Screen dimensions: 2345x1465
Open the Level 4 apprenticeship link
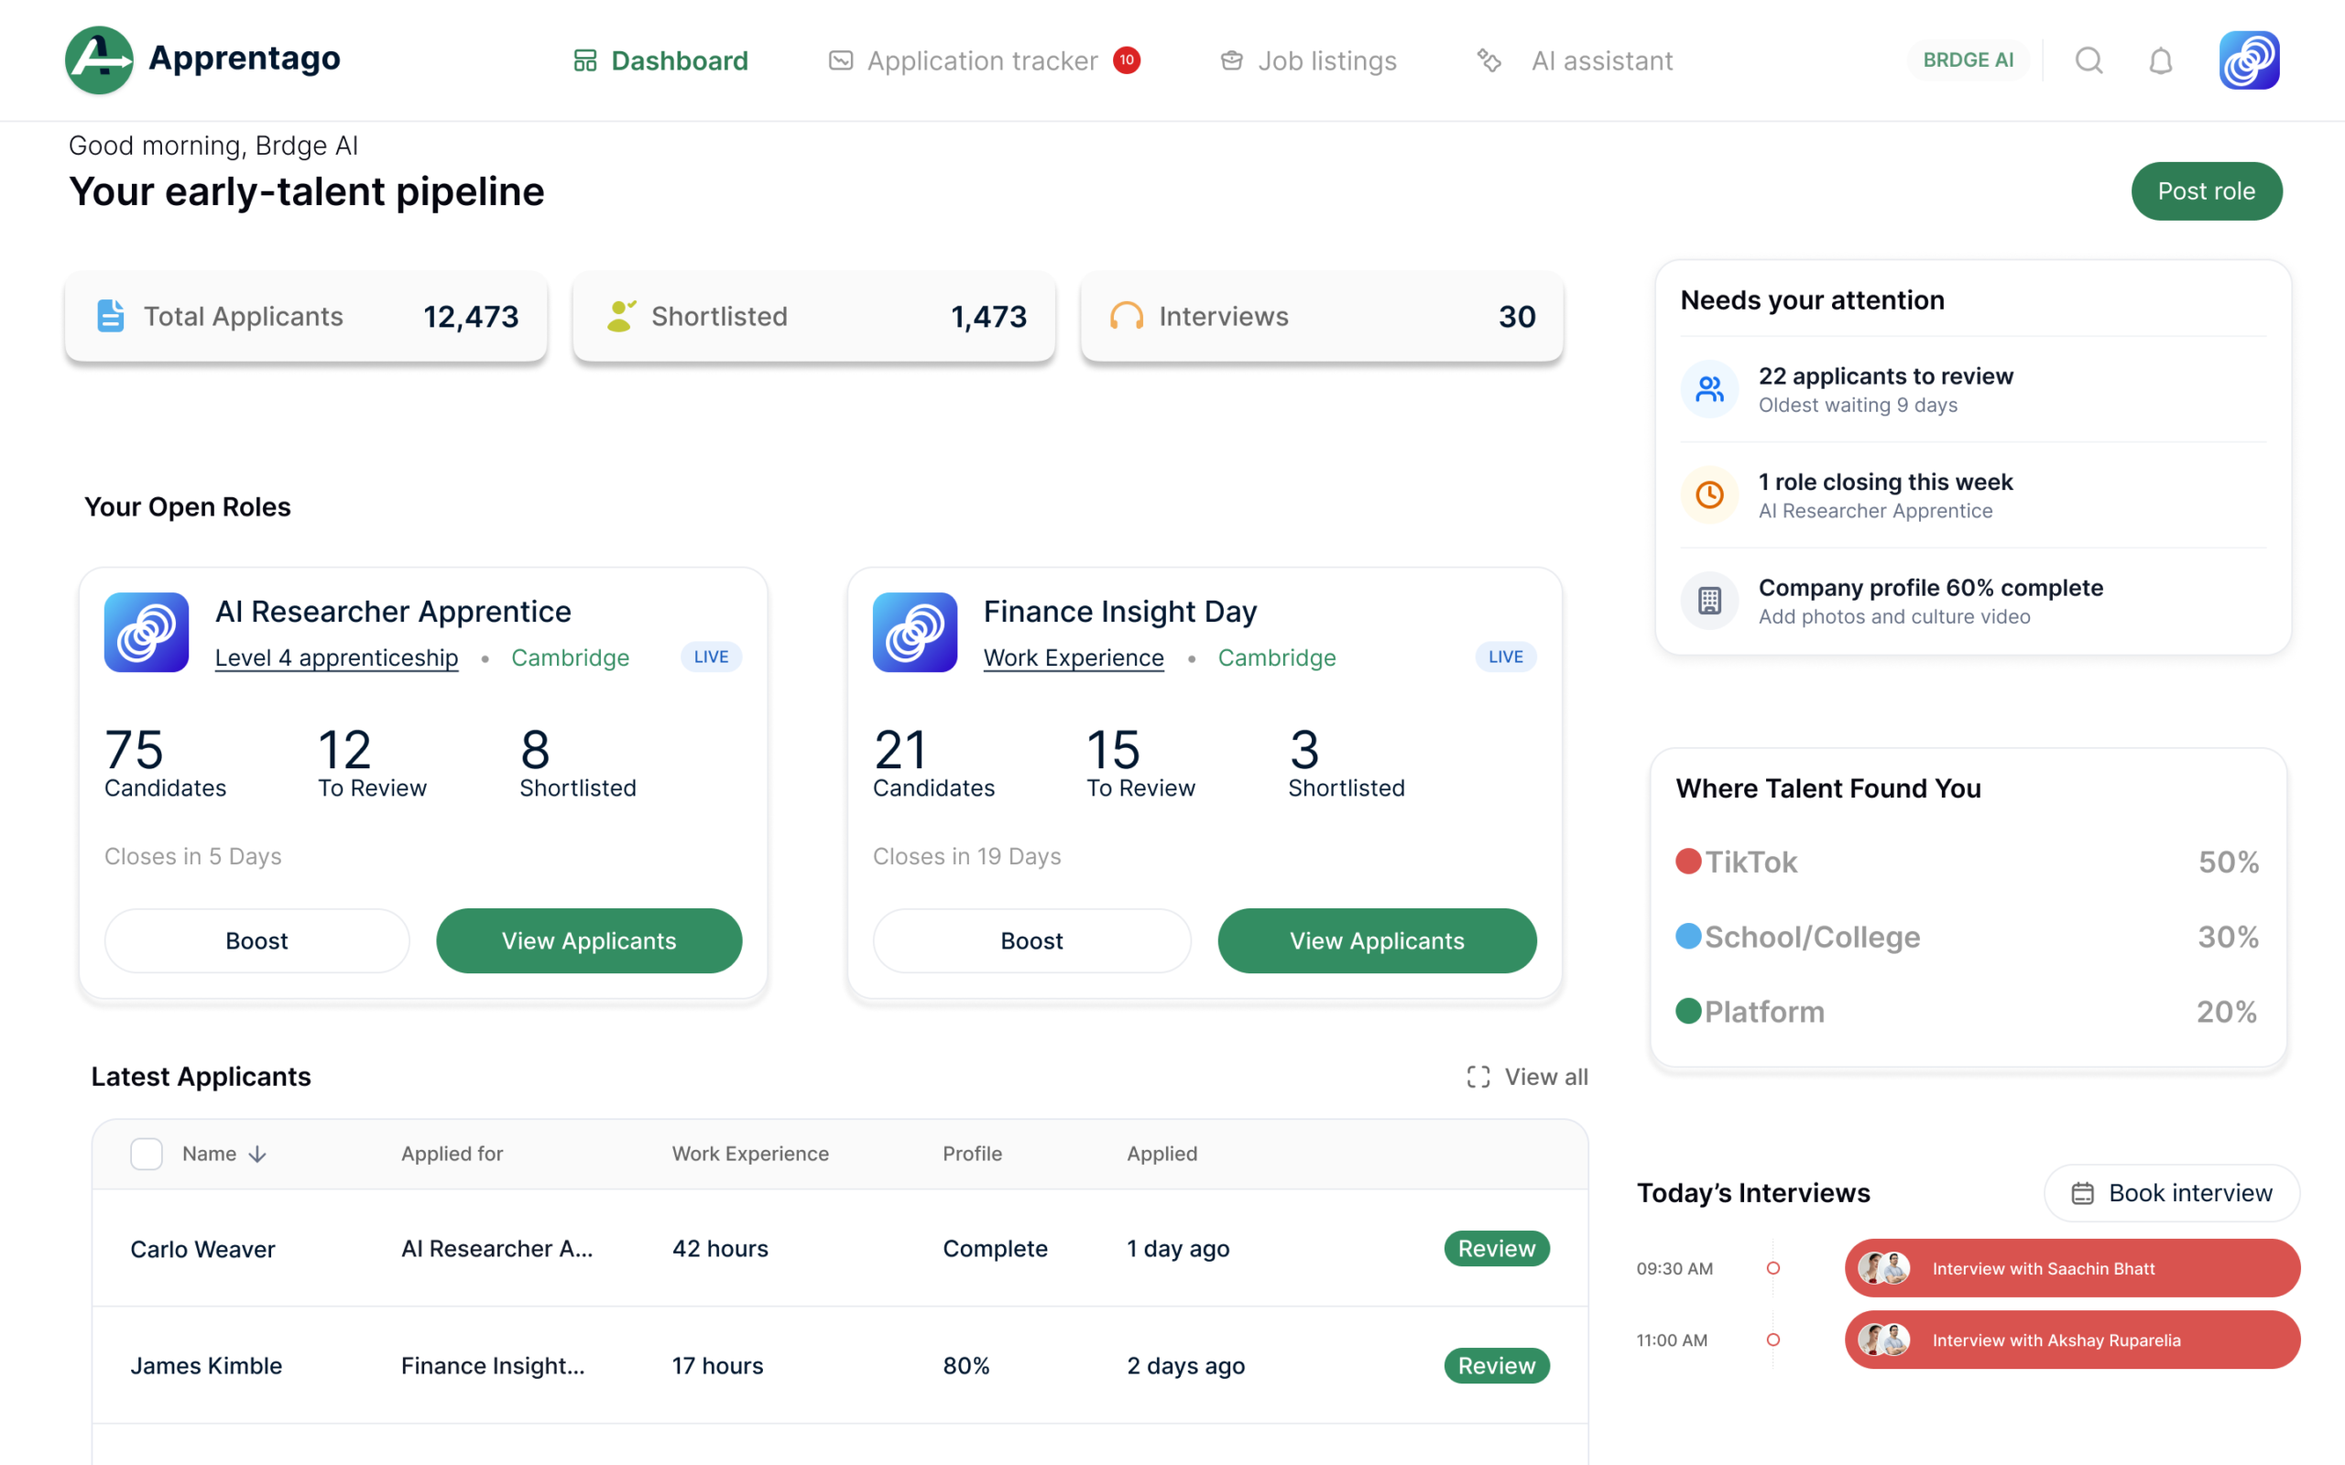(336, 658)
